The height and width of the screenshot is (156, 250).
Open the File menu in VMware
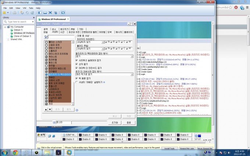(x=5, y=8)
